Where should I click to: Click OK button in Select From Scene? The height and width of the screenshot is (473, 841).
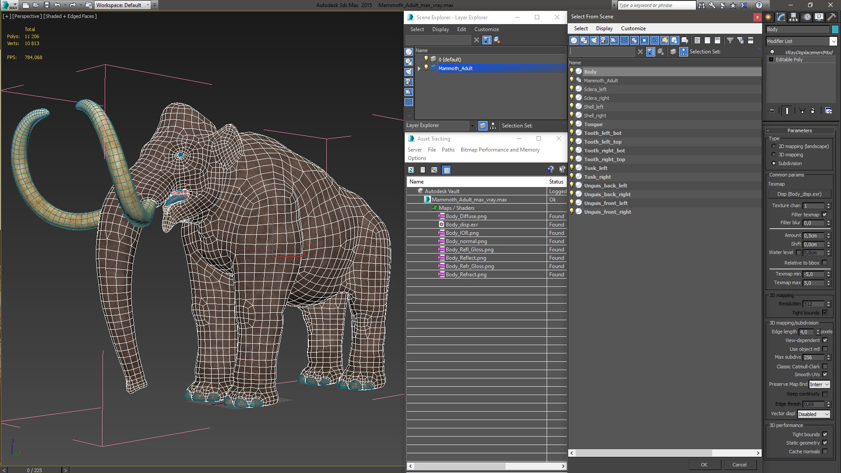tap(704, 465)
